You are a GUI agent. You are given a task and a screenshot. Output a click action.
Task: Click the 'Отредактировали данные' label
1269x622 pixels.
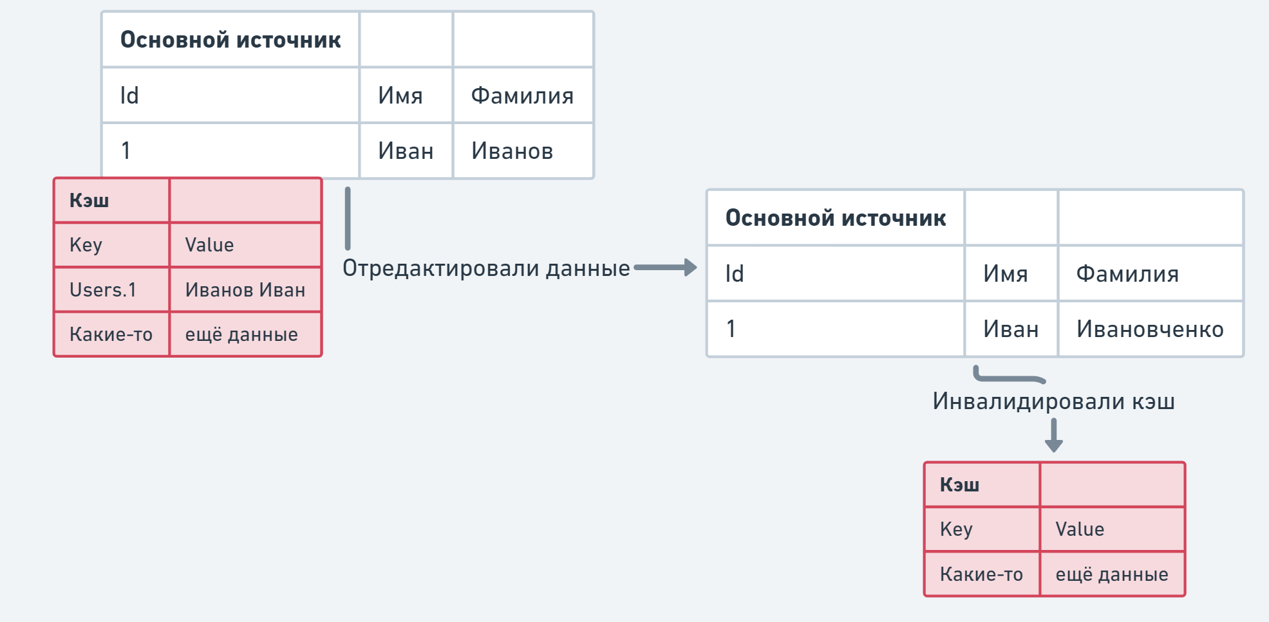pyautogui.click(x=486, y=268)
